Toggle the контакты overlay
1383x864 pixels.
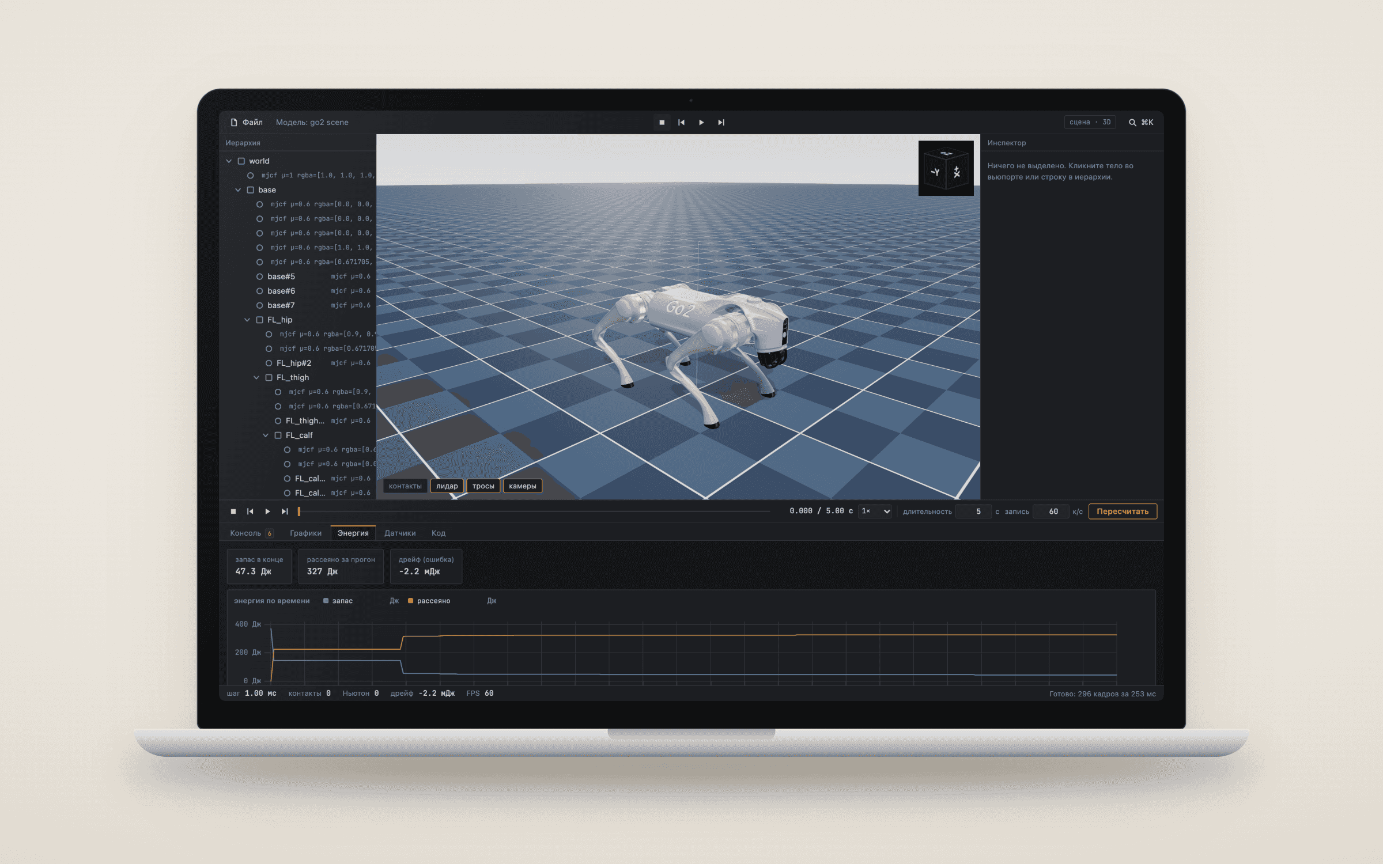[x=405, y=486]
